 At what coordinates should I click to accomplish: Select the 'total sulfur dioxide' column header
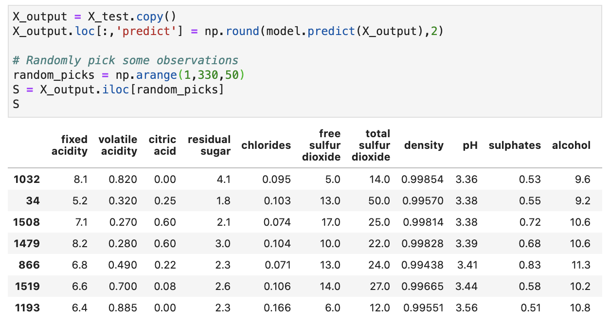click(x=371, y=145)
